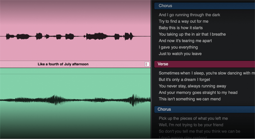Select the second Chorus section header
Screen dimensions: 255x139
[x=204, y=109]
